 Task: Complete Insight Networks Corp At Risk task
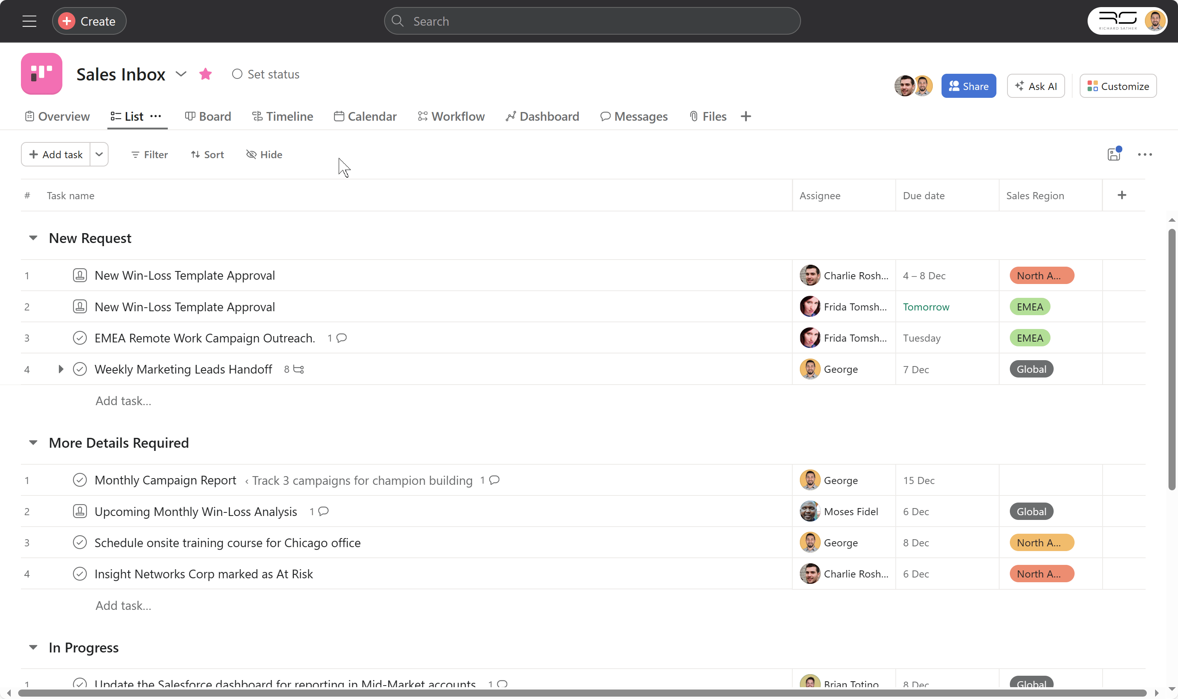[x=80, y=574]
